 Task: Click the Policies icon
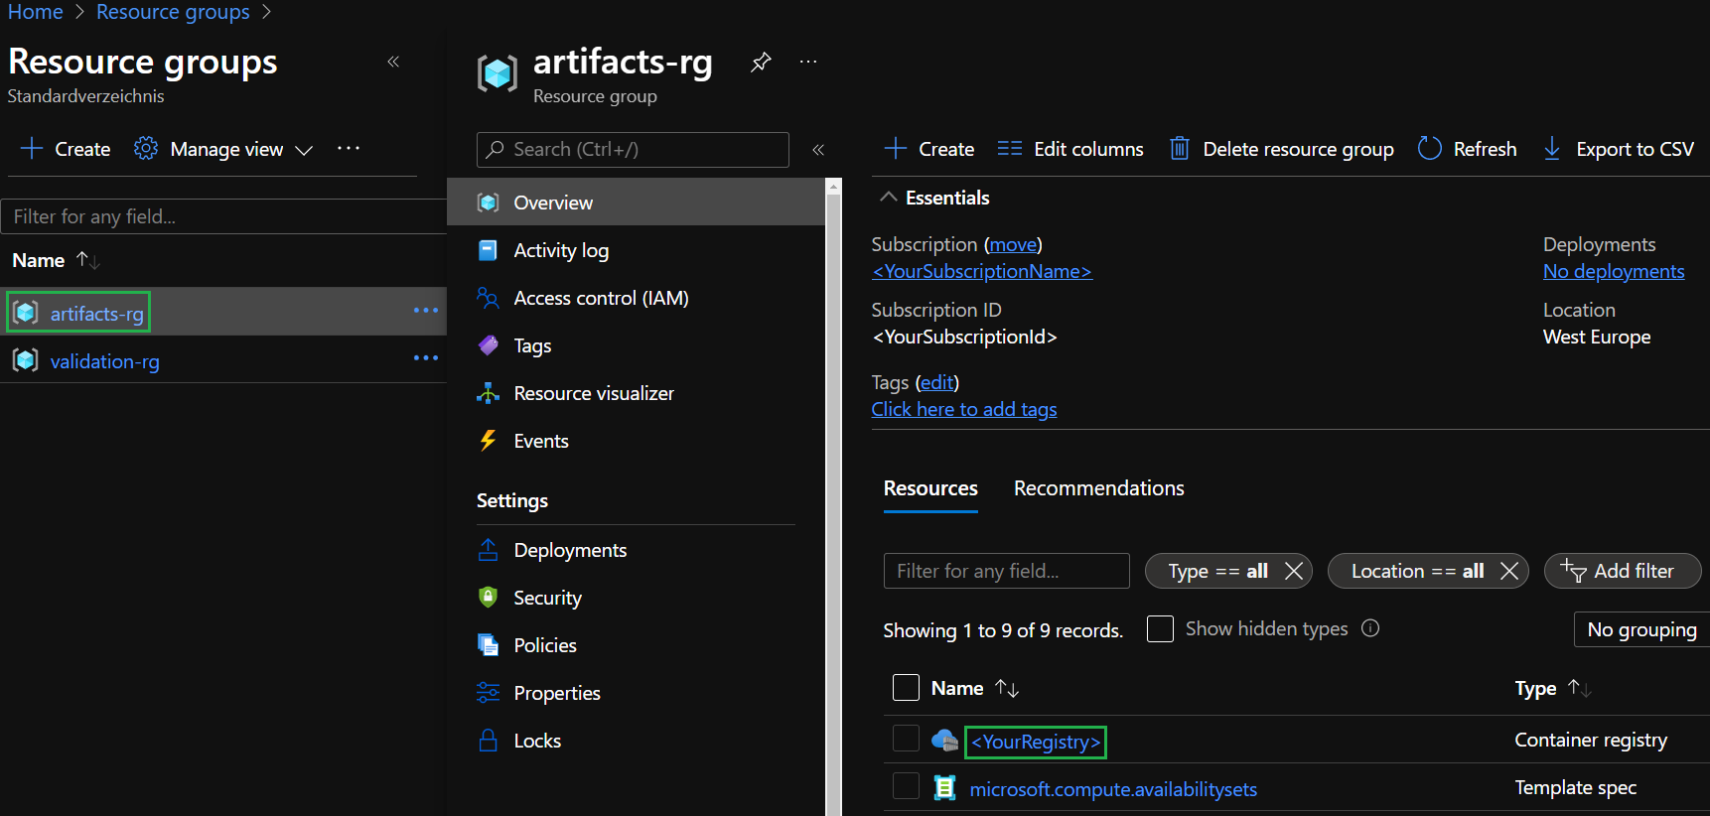(488, 645)
